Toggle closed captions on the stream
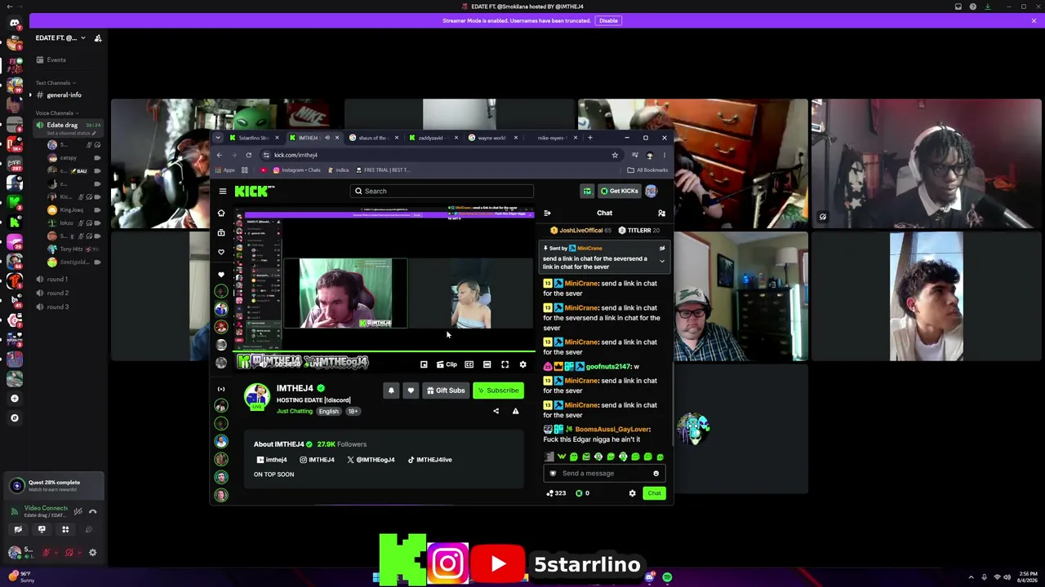Viewport: 1045px width, 587px height. coord(469,364)
